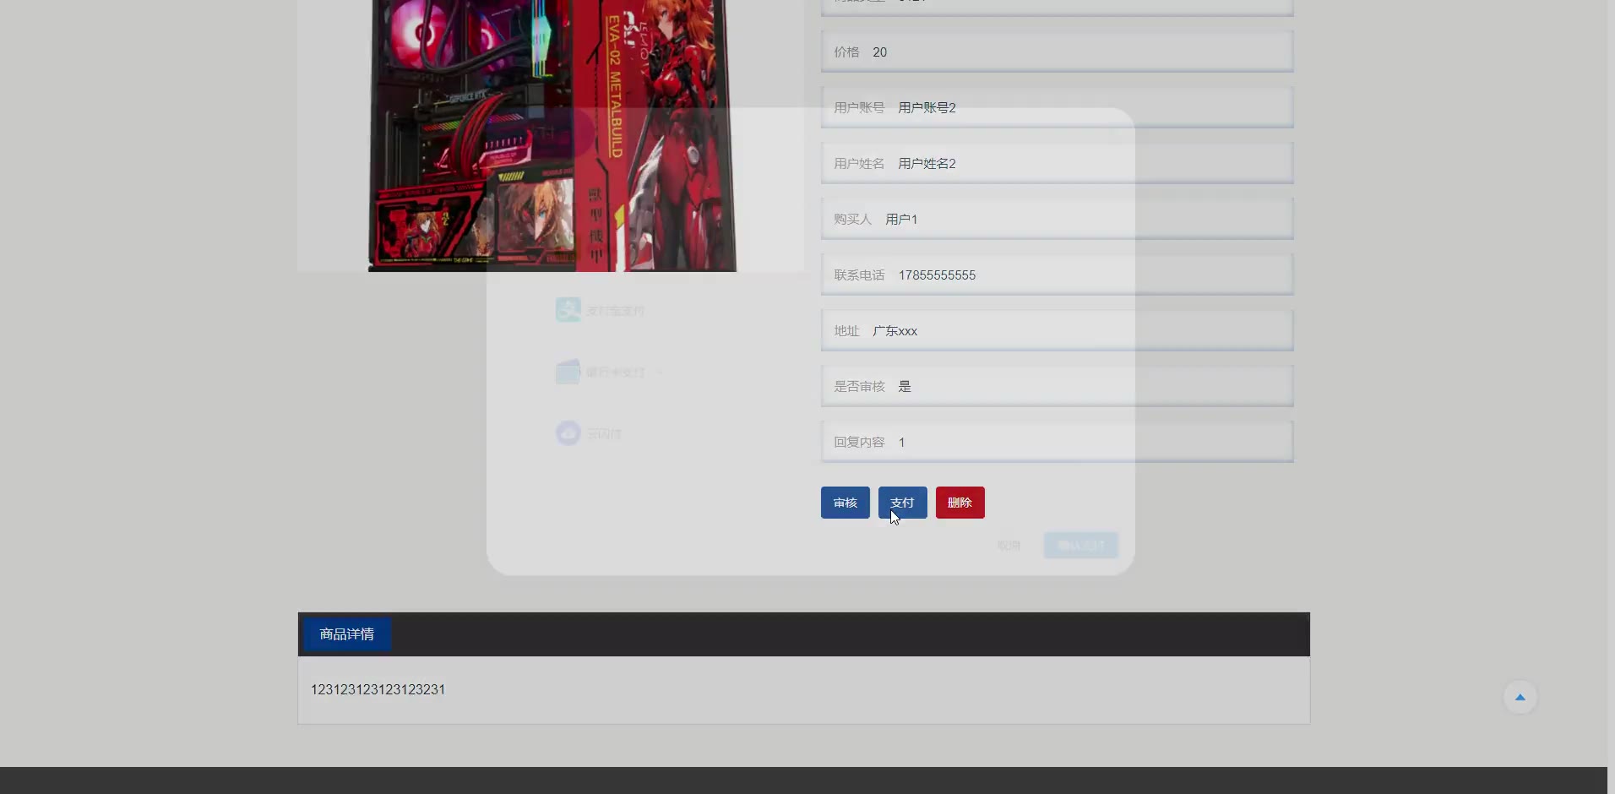Viewport: 1615px width, 794px height.
Task: Click the 审核 (review) button
Action: (x=845, y=503)
